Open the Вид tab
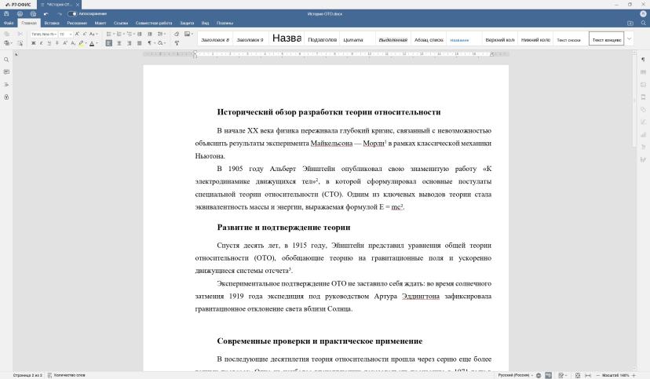Image resolution: width=650 pixels, height=379 pixels. pyautogui.click(x=205, y=24)
